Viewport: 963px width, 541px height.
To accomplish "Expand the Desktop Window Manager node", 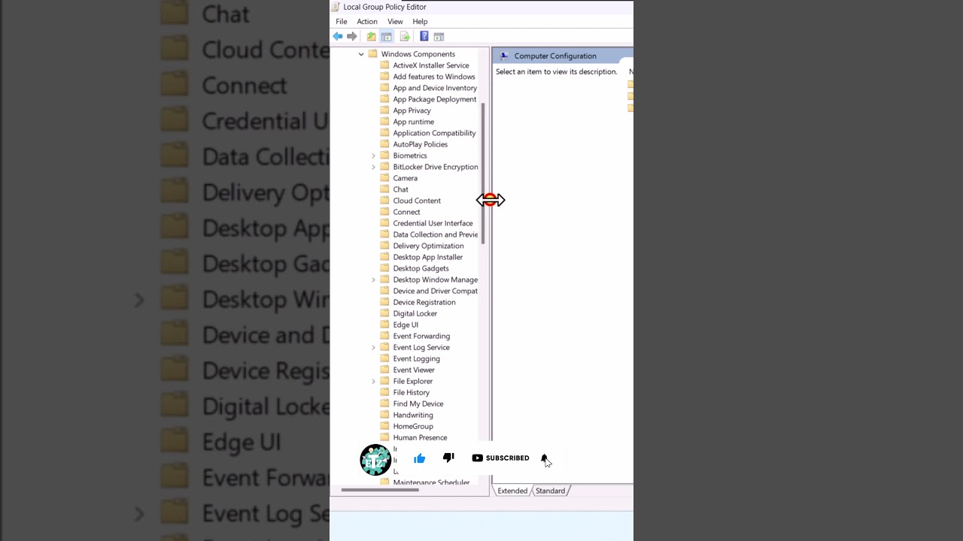I will pos(373,280).
